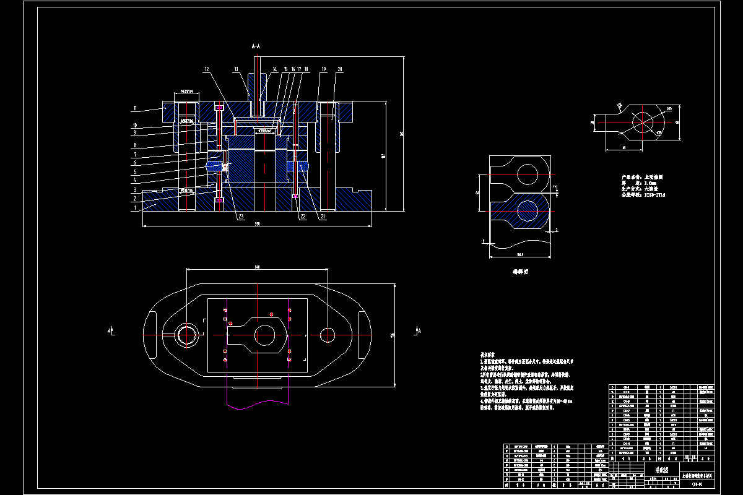
Task: Click part callout number 1
Action: point(135,207)
